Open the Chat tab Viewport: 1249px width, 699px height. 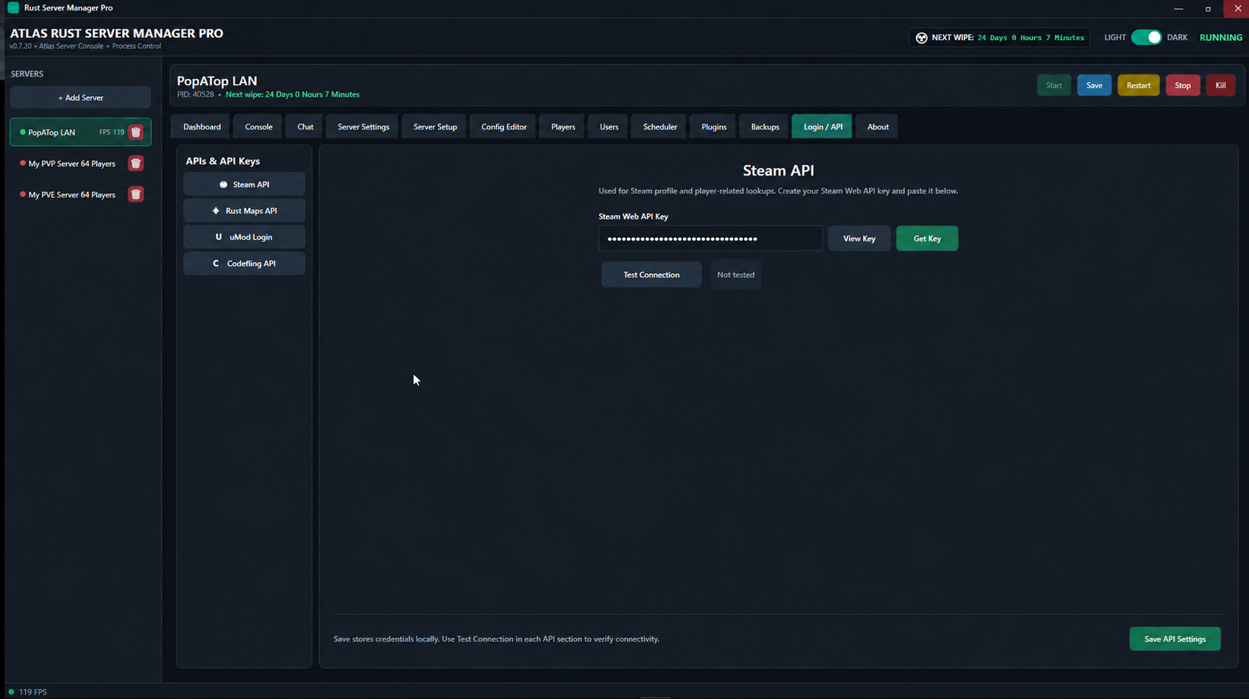pyautogui.click(x=306, y=127)
